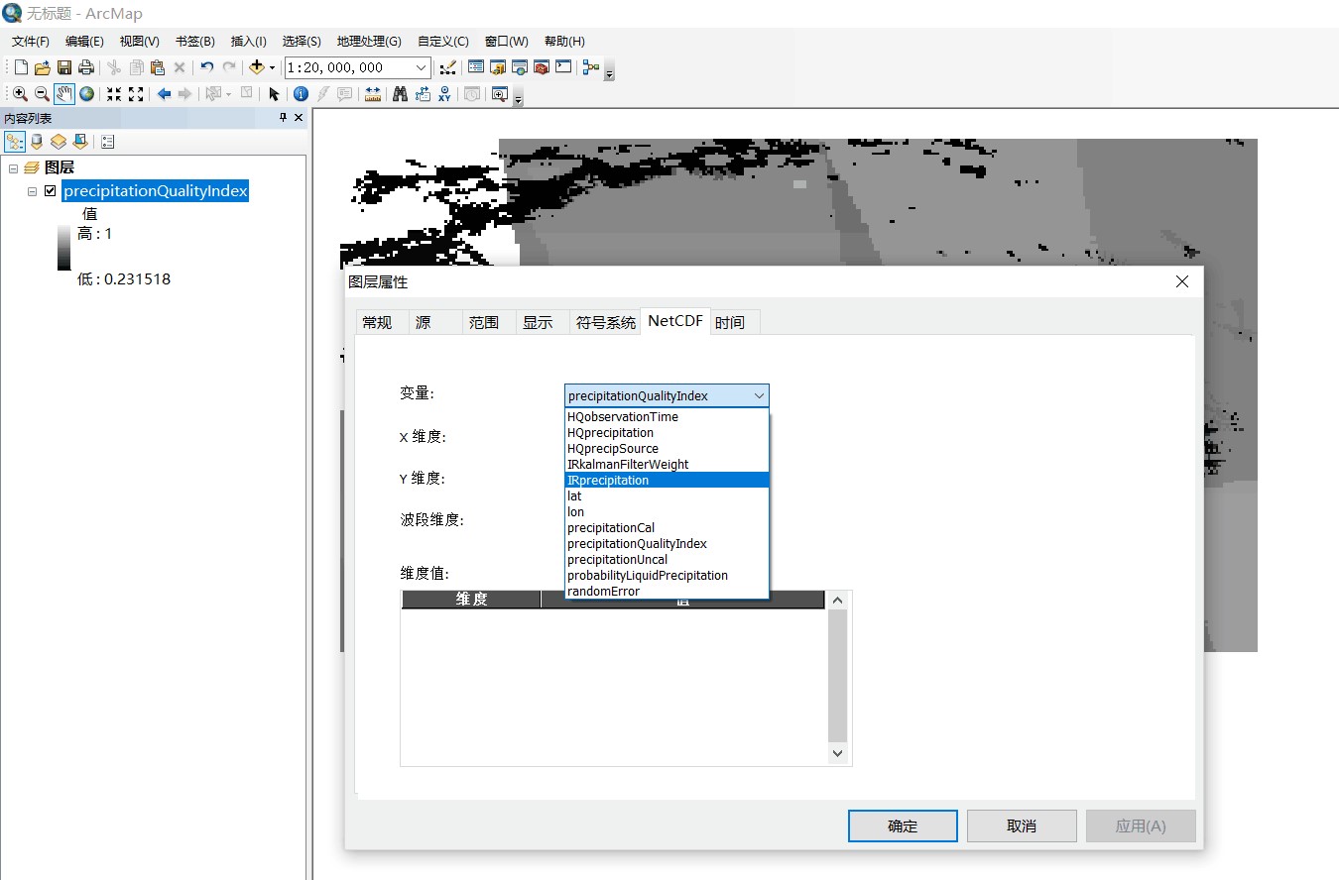Select the Measure ruler tool
Image resolution: width=1339 pixels, height=880 pixels.
click(x=372, y=94)
